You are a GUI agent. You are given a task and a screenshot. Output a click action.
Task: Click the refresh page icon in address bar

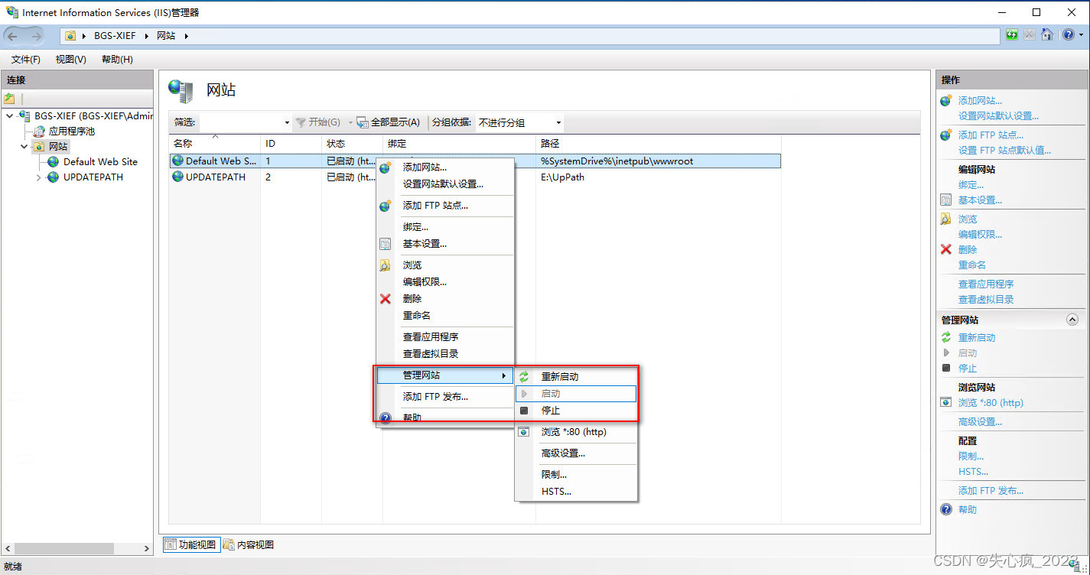[x=1012, y=35]
